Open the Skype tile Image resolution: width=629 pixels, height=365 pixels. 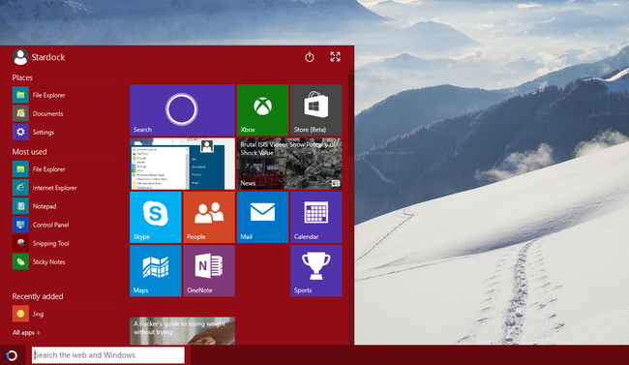pyautogui.click(x=156, y=217)
